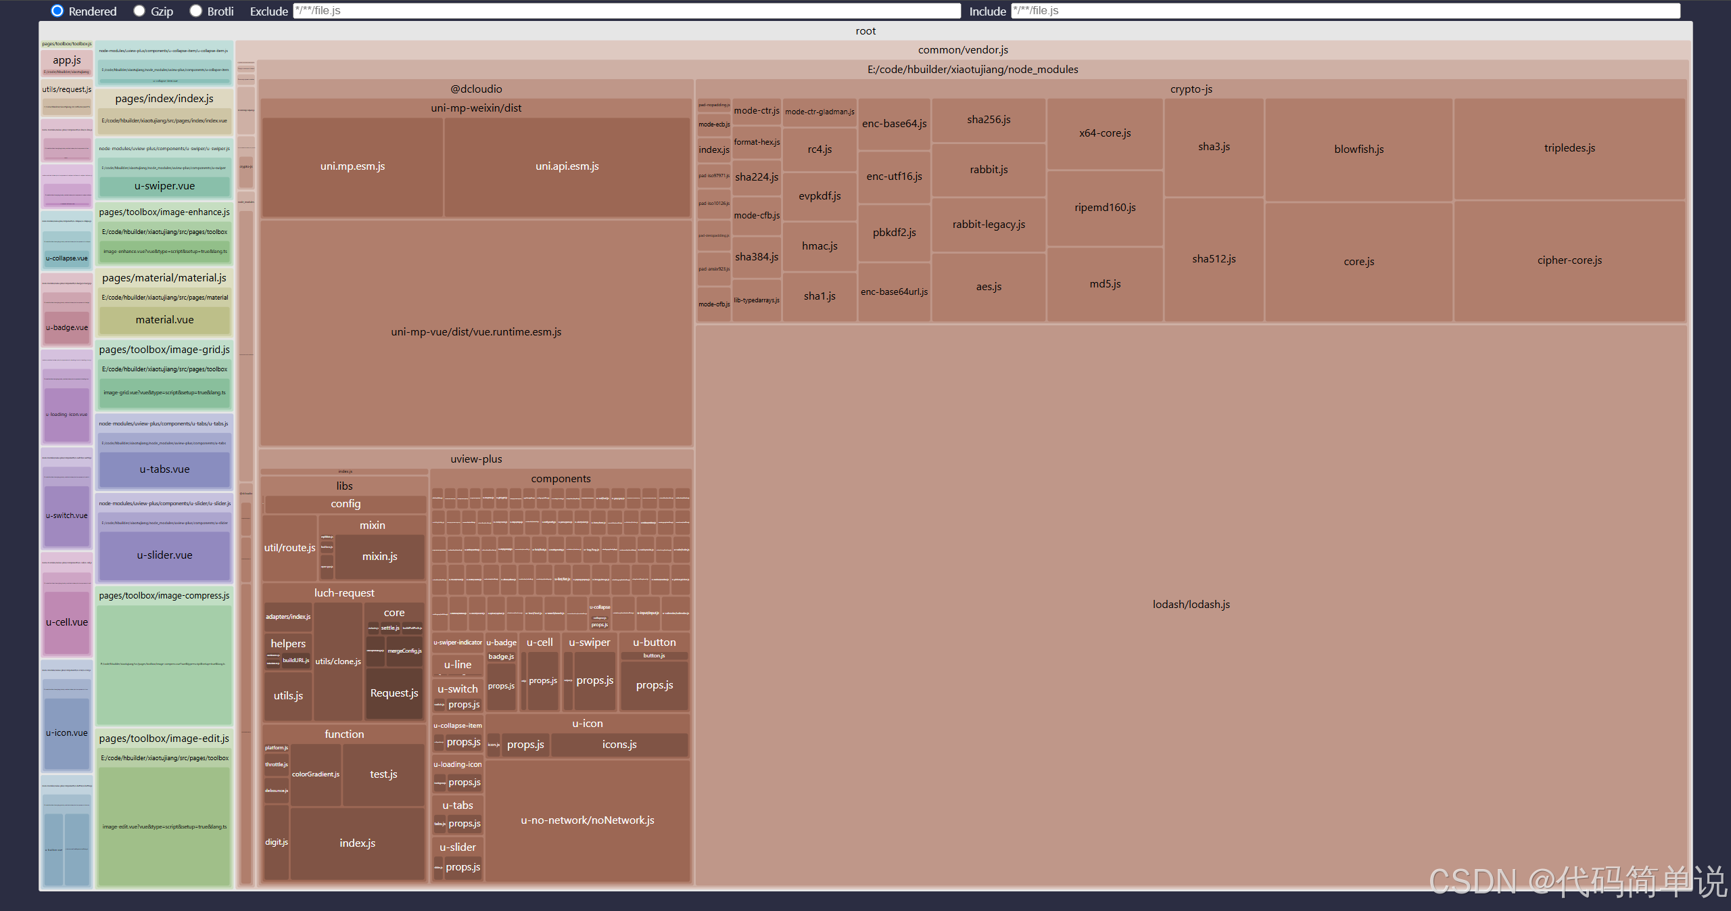
Task: Select the Brotli size radio button
Action: click(196, 11)
